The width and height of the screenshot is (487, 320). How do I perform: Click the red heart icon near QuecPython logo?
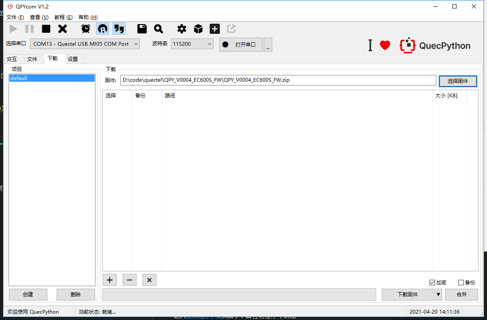click(385, 45)
